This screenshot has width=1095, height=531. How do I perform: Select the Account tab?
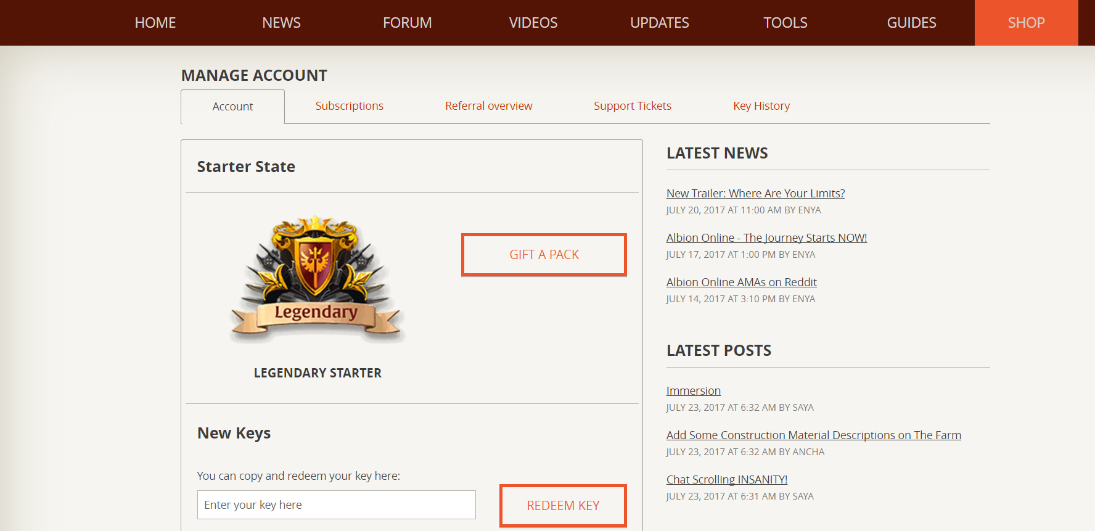232,107
